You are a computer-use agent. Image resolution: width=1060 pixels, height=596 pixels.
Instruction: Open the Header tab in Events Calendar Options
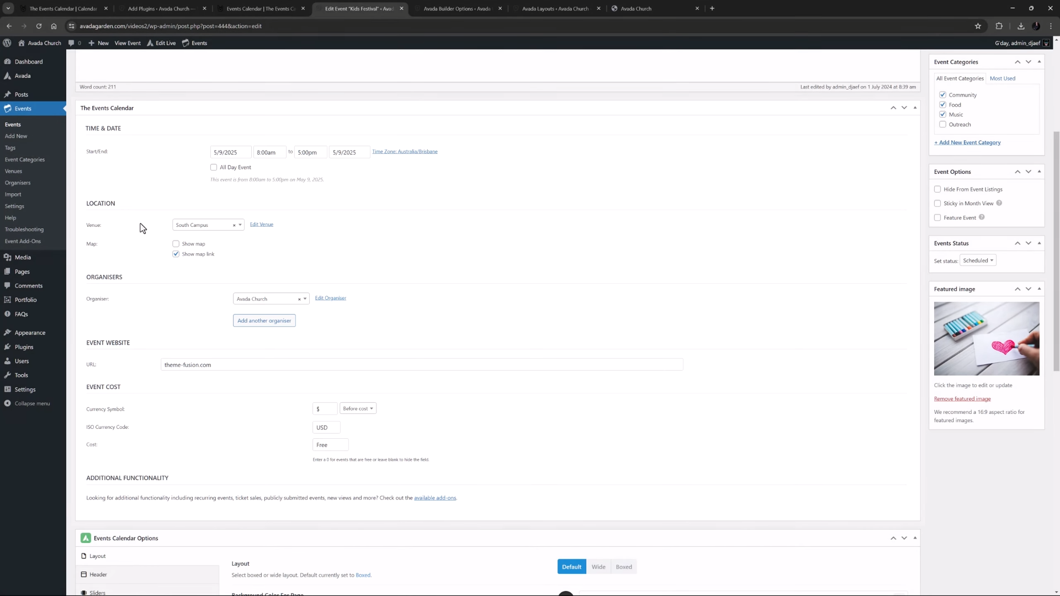98,574
